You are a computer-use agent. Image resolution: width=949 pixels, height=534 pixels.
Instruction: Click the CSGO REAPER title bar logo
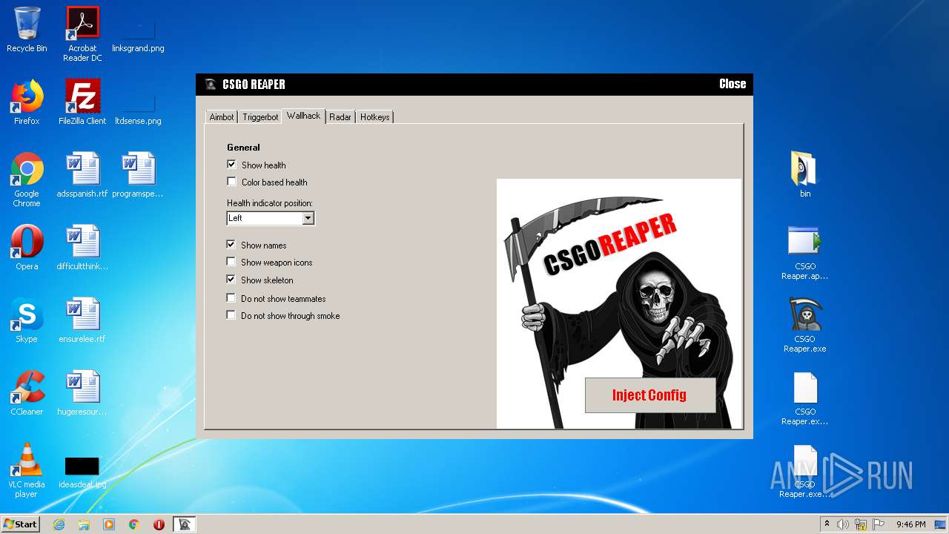point(211,85)
